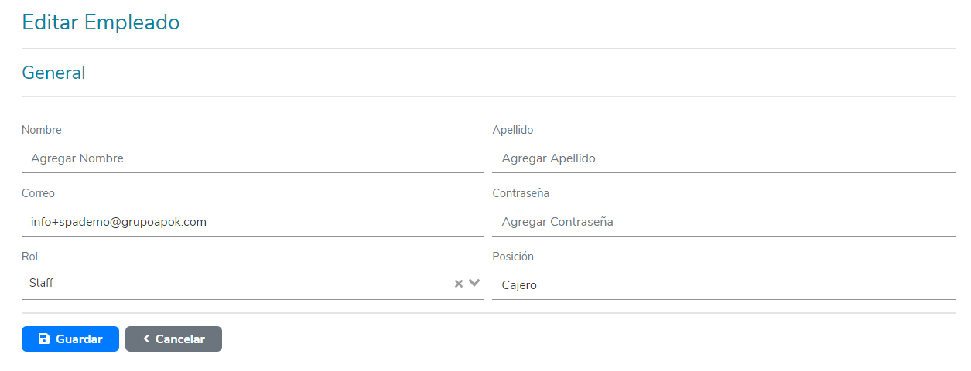Screen dimensions: 971x371
Task: Open the Rol select showing Staff
Action: coord(232,284)
